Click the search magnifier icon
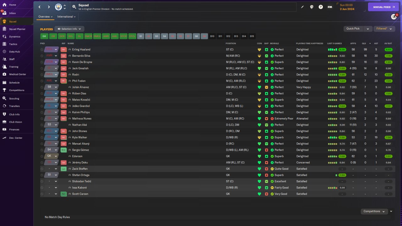The image size is (402, 226). pos(74,7)
